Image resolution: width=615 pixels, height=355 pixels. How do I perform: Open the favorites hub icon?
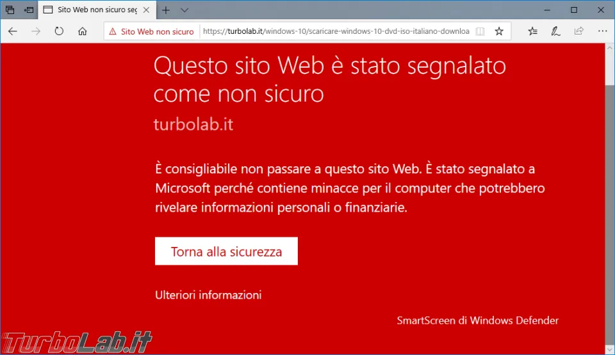click(x=532, y=31)
